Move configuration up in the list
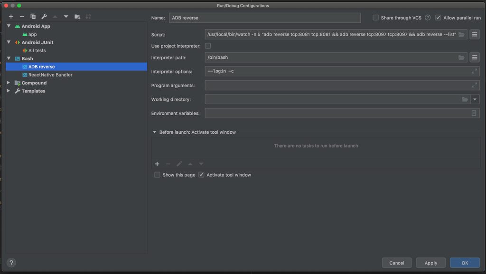The width and height of the screenshot is (486, 274). (x=55, y=17)
